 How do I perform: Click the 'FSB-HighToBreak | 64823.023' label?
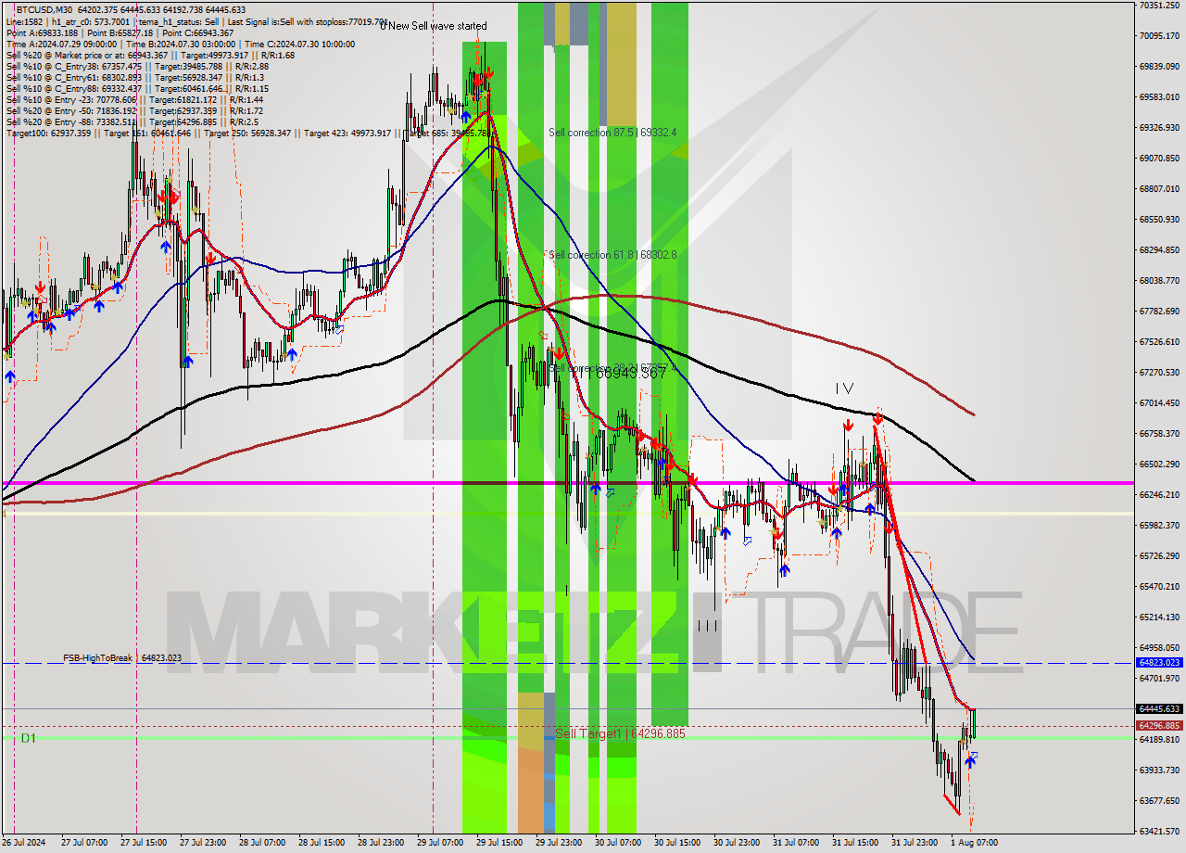click(122, 657)
